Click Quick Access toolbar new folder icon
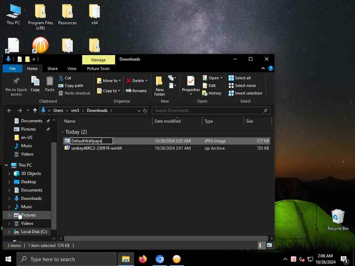 pyautogui.click(x=27, y=59)
